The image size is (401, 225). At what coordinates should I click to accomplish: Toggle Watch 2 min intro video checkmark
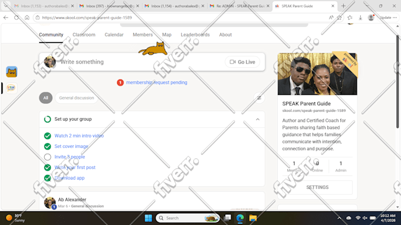[47, 136]
